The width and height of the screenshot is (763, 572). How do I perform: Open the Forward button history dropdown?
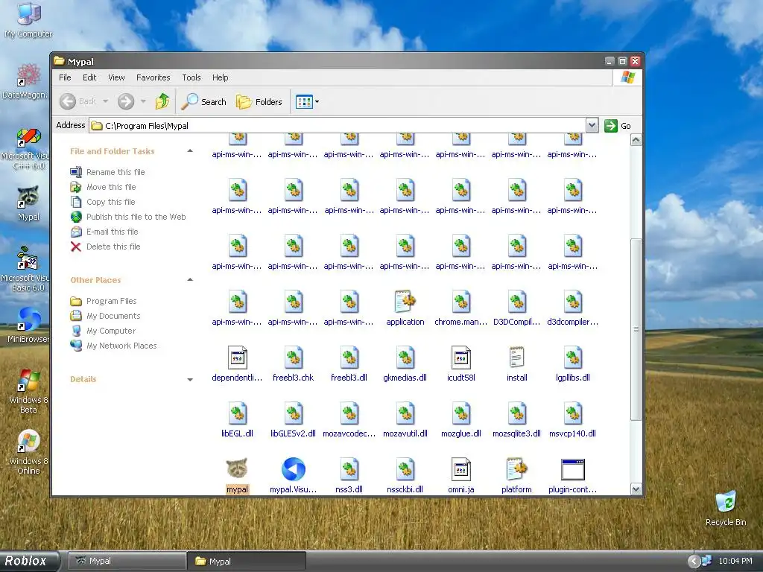tap(143, 101)
